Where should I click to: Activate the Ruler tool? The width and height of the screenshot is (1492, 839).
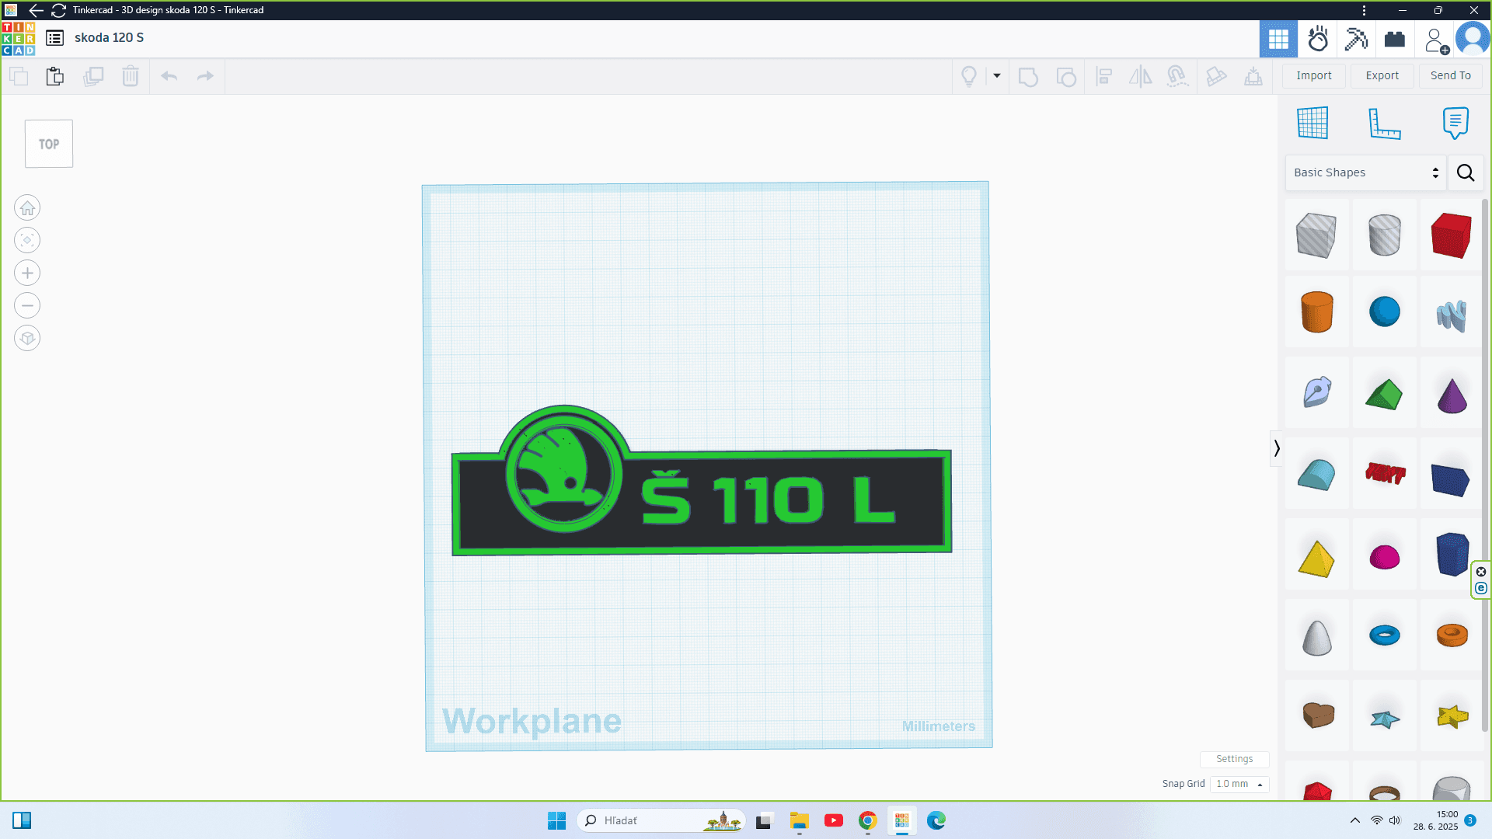(1384, 124)
